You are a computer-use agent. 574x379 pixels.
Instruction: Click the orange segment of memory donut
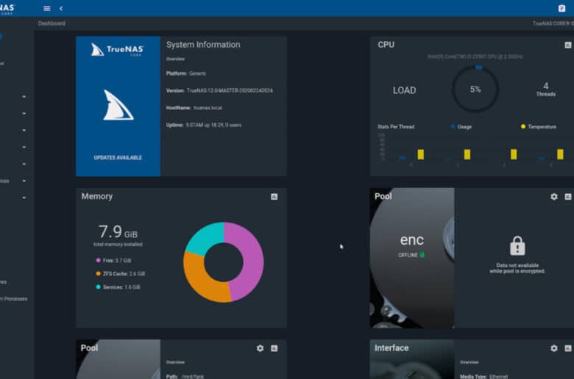click(202, 281)
